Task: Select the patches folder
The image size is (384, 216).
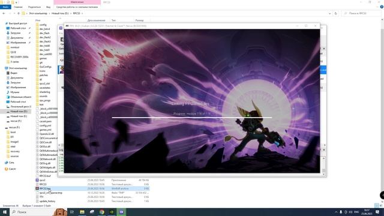Action: click(44, 75)
